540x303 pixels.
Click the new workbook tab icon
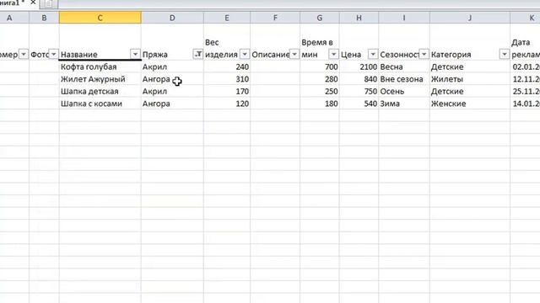click(x=49, y=3)
